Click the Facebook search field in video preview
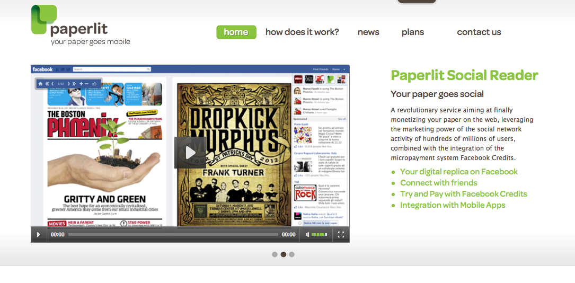The image size is (575, 283). 112,69
